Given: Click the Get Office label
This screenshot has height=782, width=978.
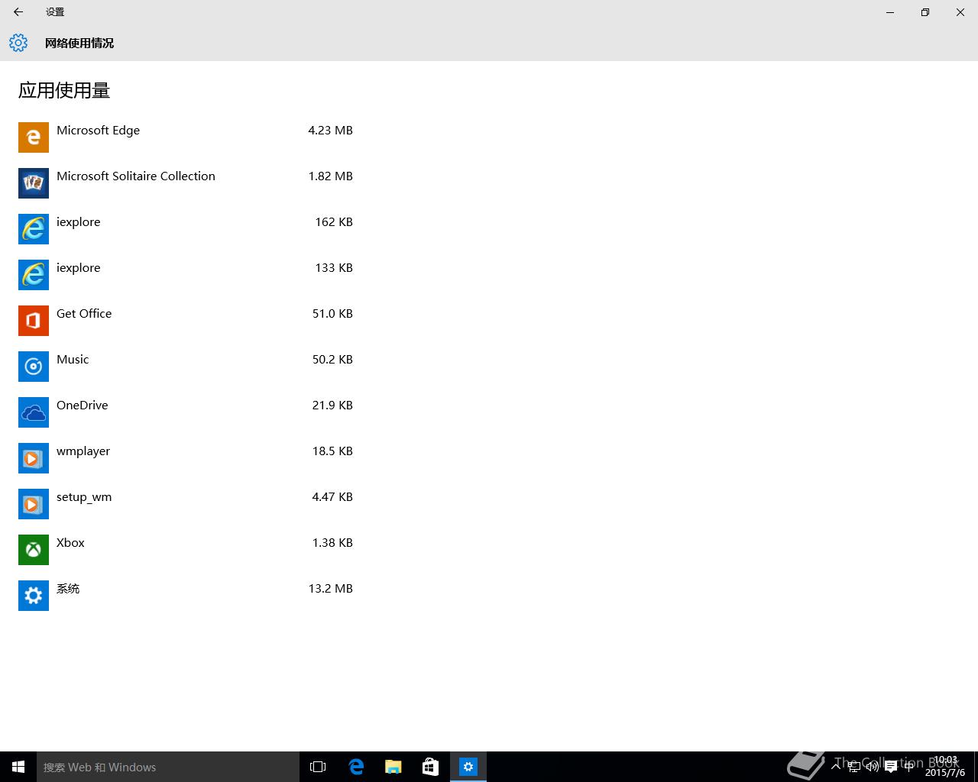Looking at the screenshot, I should (x=84, y=314).
